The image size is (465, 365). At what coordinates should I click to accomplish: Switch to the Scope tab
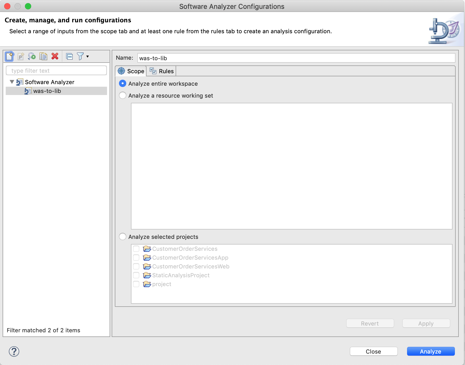pos(131,71)
